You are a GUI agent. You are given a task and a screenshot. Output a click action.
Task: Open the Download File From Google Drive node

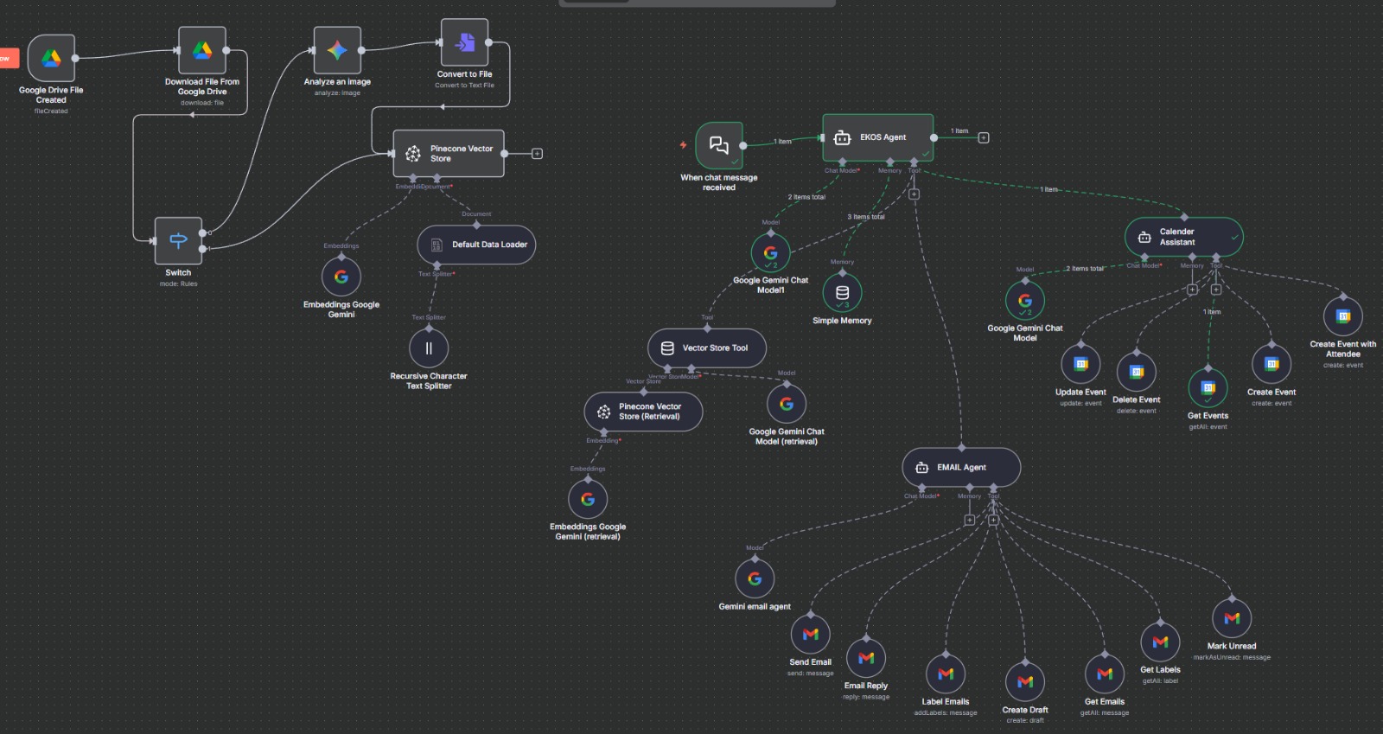[x=202, y=50]
